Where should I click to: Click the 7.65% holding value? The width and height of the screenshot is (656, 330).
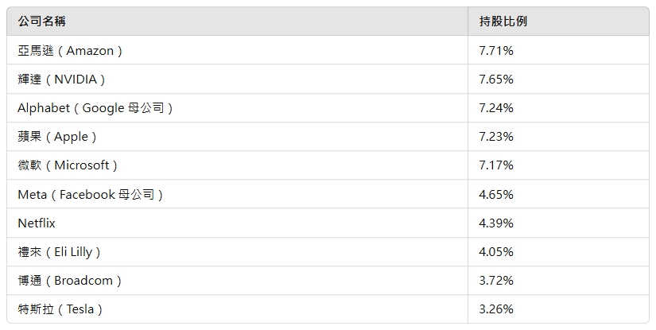(x=496, y=79)
